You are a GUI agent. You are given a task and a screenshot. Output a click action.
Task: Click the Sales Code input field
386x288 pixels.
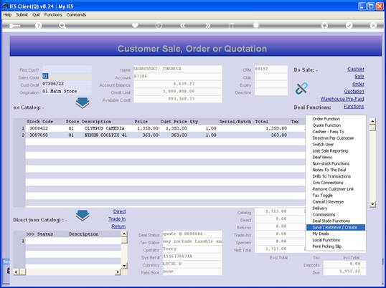click(67, 77)
